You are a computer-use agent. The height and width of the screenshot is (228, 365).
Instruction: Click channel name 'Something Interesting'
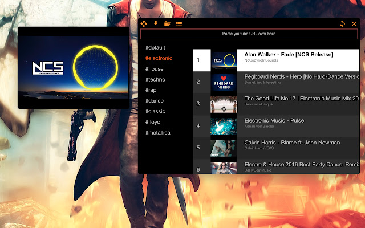tap(262, 82)
